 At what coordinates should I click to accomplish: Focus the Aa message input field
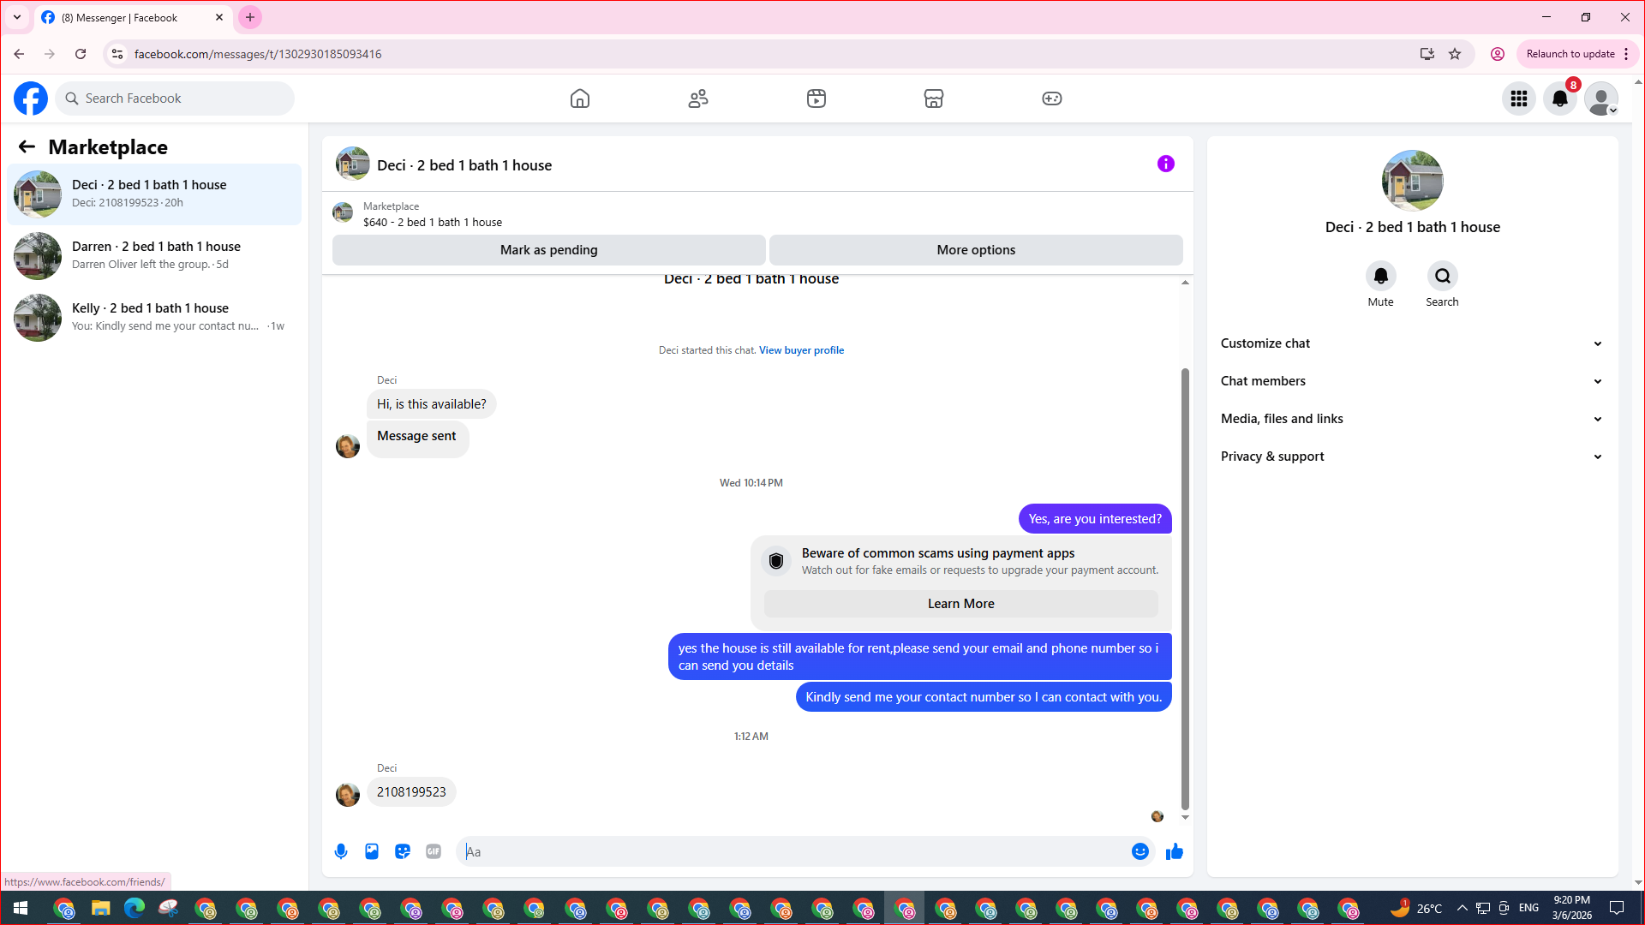797,851
